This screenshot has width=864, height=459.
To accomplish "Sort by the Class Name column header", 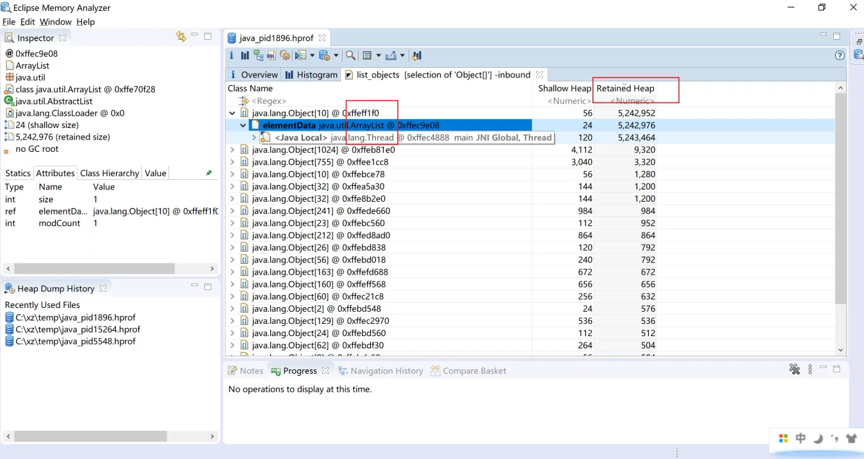I will (380, 88).
